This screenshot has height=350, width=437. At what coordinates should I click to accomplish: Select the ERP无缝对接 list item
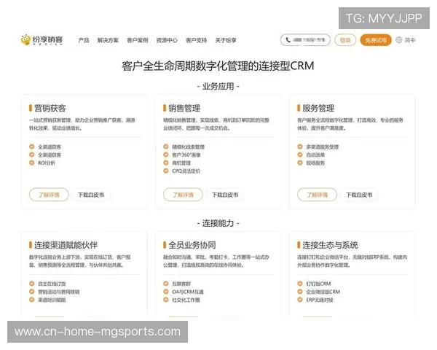(320, 300)
